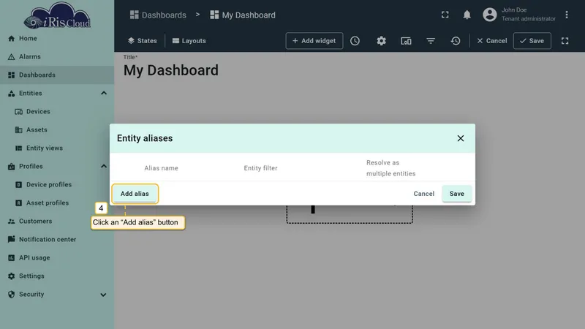Click Resolve as multiple entities header
The width and height of the screenshot is (585, 329).
(x=390, y=168)
